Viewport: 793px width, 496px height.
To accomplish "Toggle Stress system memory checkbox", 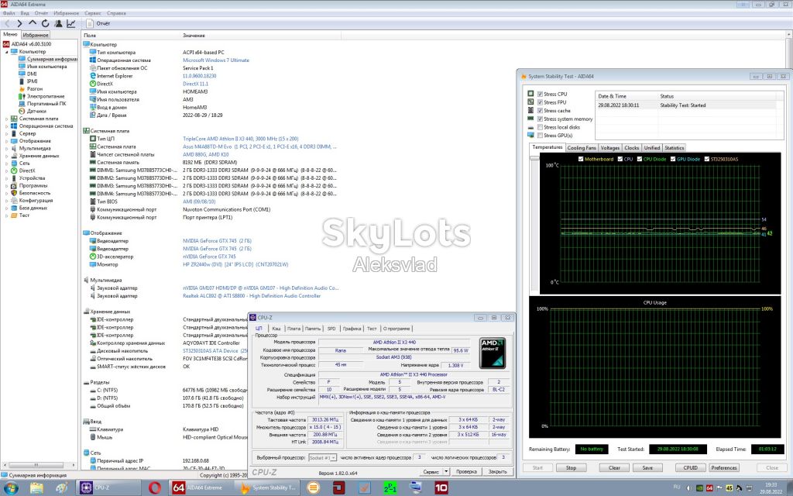I will coord(540,119).
